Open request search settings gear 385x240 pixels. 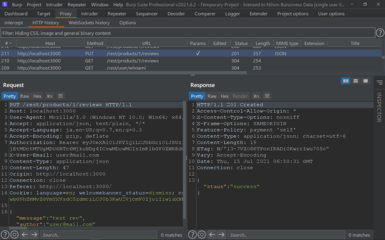pyautogui.click(x=14, y=235)
